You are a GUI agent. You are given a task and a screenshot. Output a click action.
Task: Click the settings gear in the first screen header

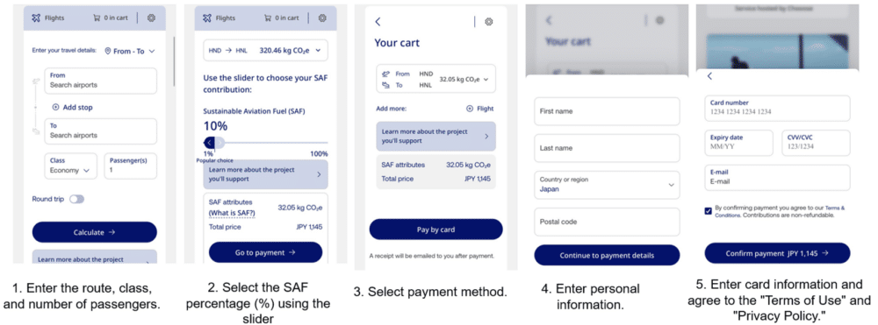(x=151, y=18)
